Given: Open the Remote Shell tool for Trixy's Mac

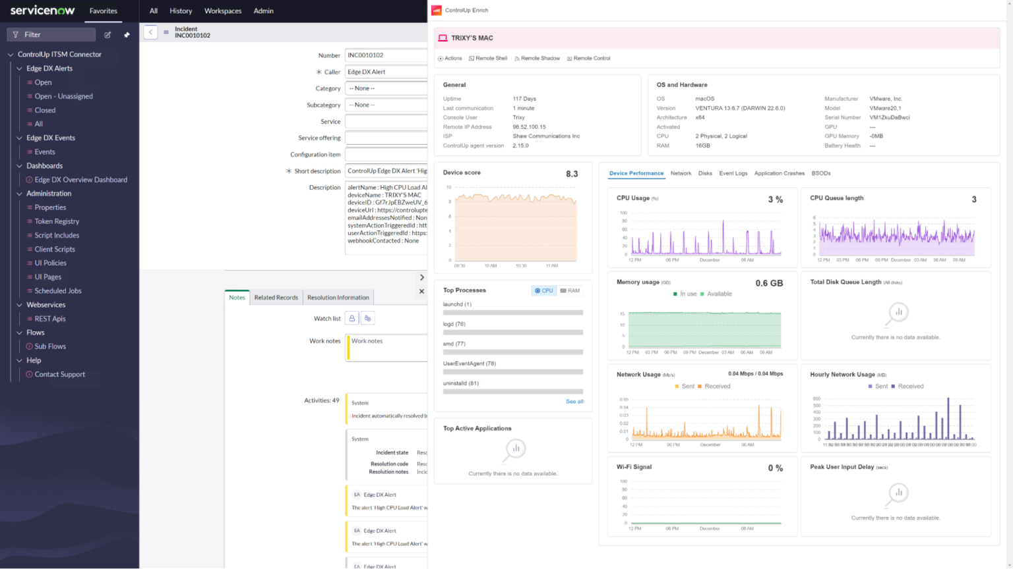Looking at the screenshot, I should pyautogui.click(x=487, y=58).
